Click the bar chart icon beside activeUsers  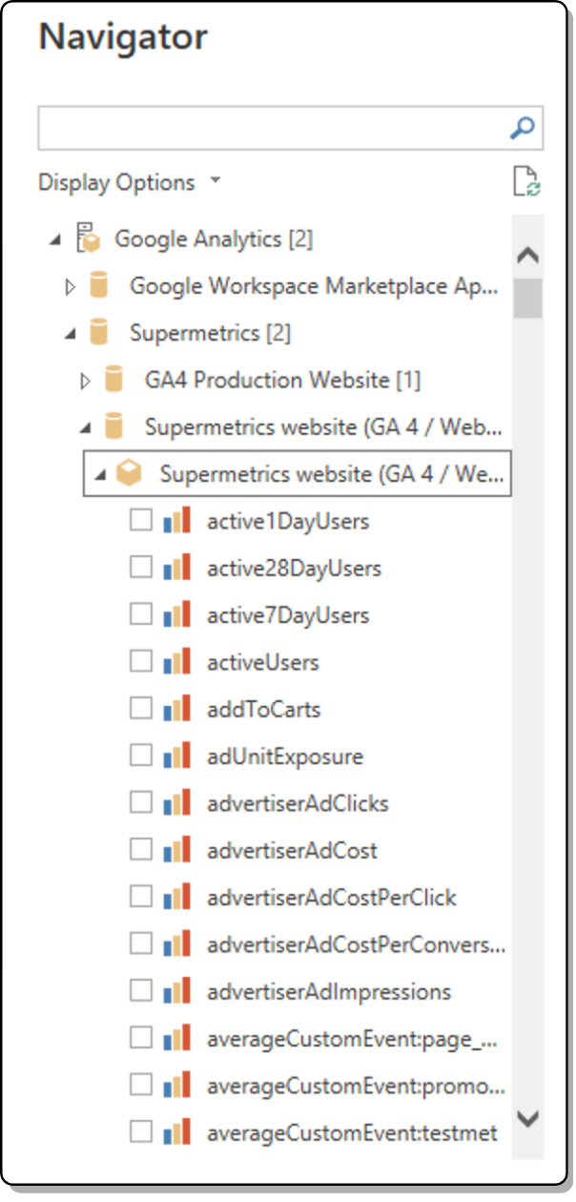pyautogui.click(x=176, y=662)
